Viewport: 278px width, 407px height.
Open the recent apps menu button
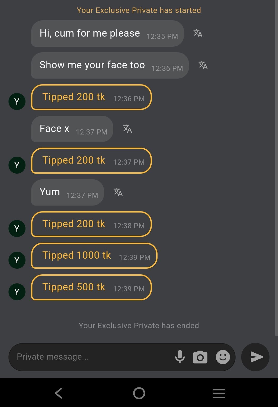[219, 393]
